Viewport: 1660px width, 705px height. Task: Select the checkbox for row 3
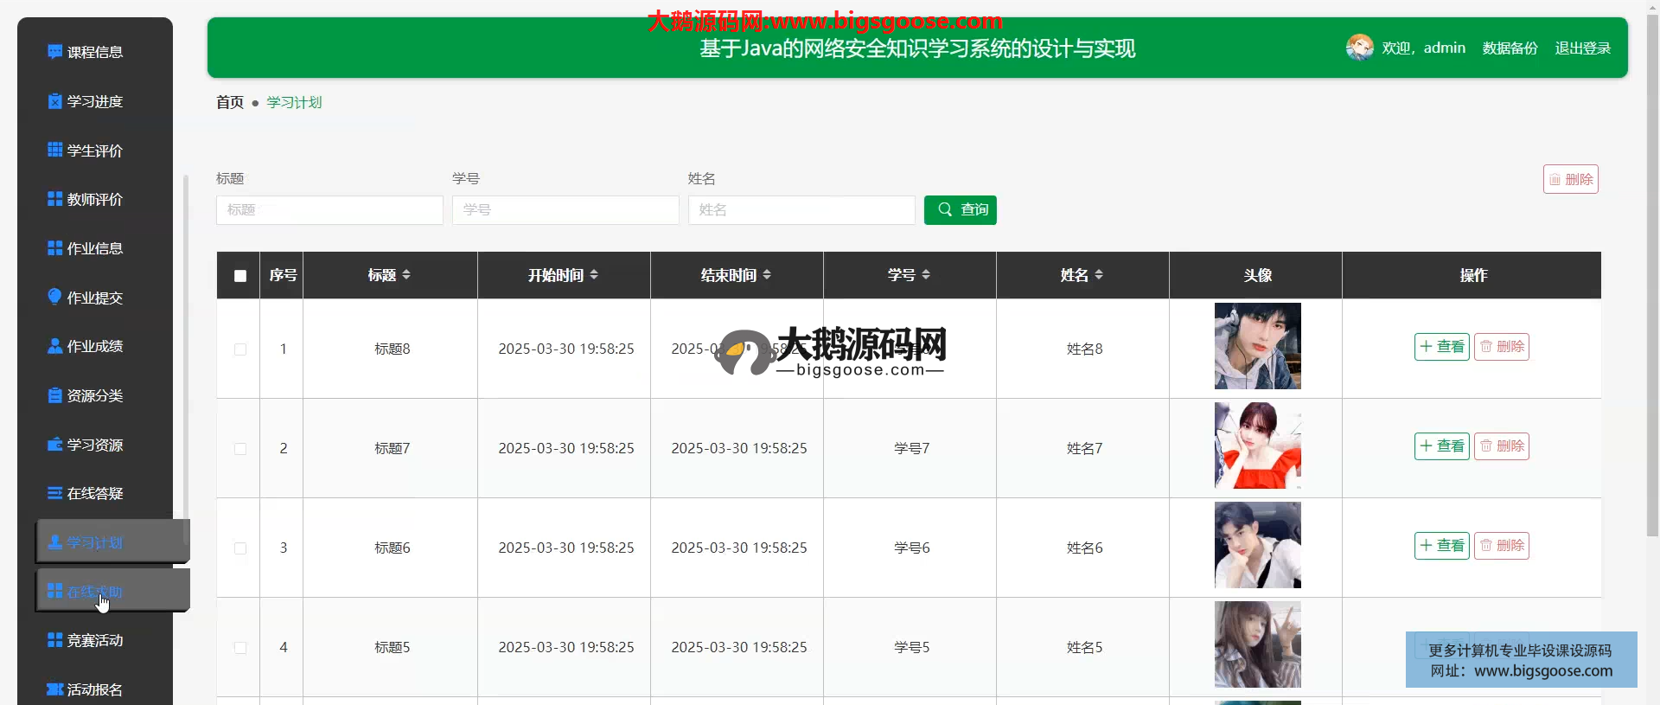(x=240, y=548)
